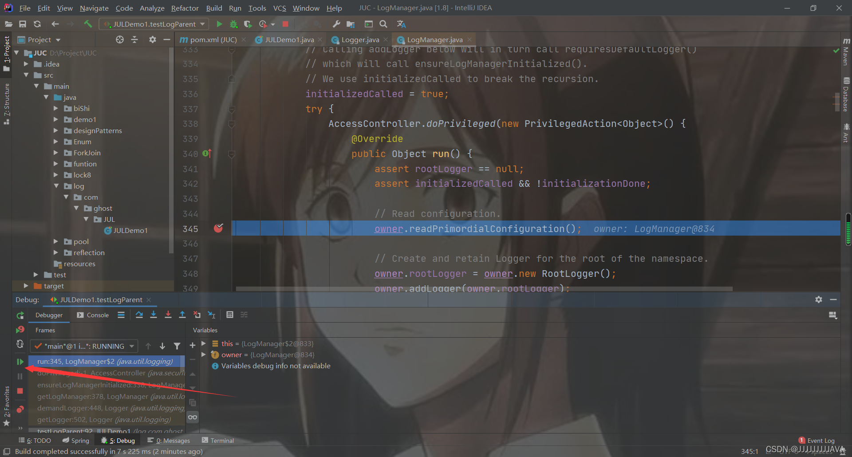
Task: Click the Back navigation arrow in toolbar
Action: pyautogui.click(x=55, y=24)
